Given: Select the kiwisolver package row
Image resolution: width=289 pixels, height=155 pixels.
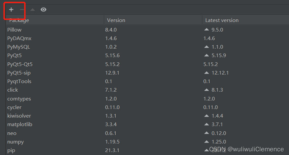Looking at the screenshot, I should 147,116.
